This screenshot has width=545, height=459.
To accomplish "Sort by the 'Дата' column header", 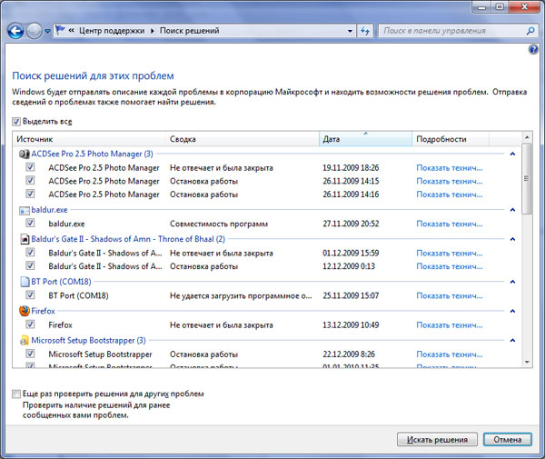I will 365,139.
